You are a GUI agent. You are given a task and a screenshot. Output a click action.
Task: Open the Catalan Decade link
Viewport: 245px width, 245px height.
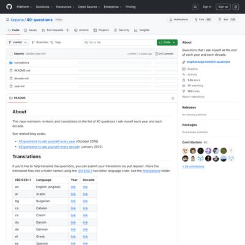pyautogui.click(x=85, y=208)
